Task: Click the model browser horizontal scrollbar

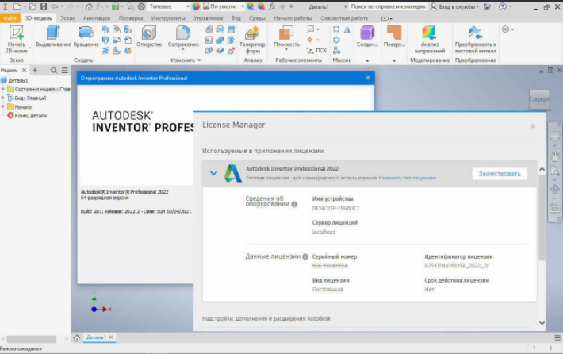Action: click(x=31, y=339)
